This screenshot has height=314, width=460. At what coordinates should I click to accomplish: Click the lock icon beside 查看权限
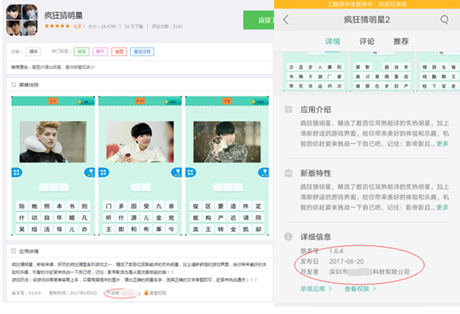pos(146,292)
